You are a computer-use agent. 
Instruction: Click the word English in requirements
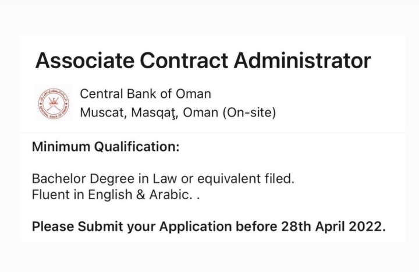click(109, 195)
